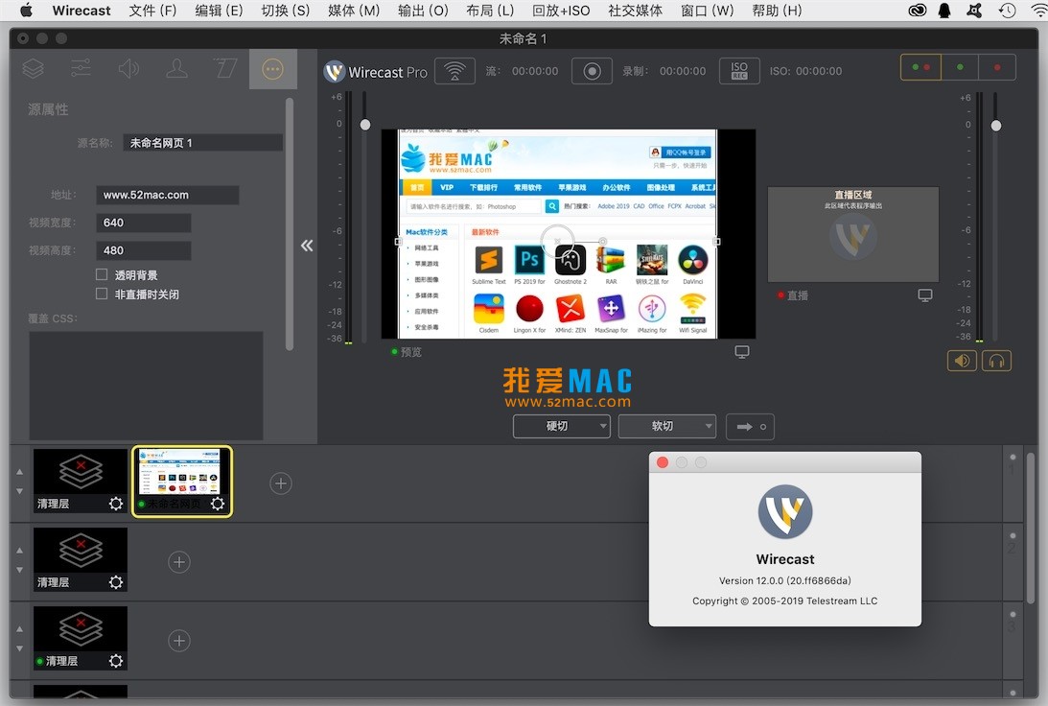
Task: Start recording with the record button icon
Action: point(592,70)
